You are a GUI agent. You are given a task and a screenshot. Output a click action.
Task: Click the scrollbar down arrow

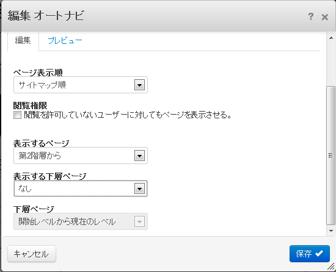click(x=331, y=231)
